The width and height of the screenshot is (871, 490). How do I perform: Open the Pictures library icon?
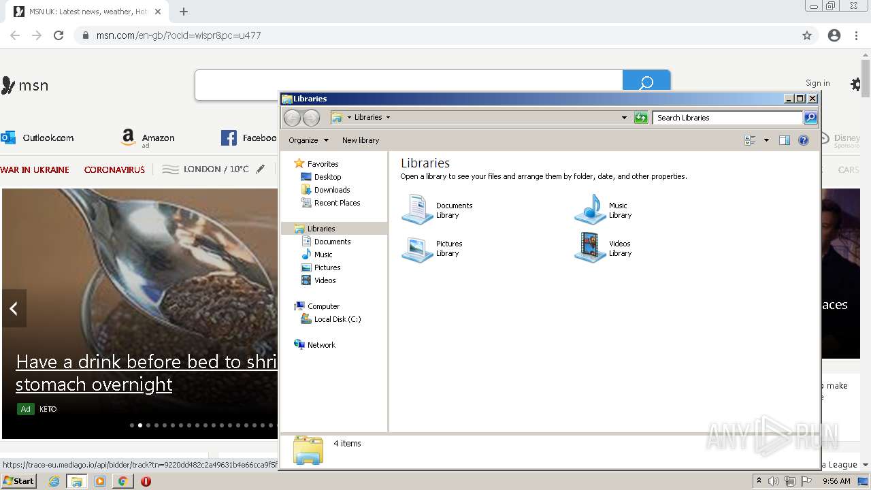coord(417,248)
